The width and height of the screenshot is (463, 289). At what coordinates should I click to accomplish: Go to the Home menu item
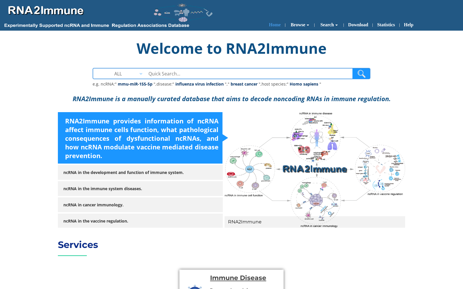click(x=275, y=25)
